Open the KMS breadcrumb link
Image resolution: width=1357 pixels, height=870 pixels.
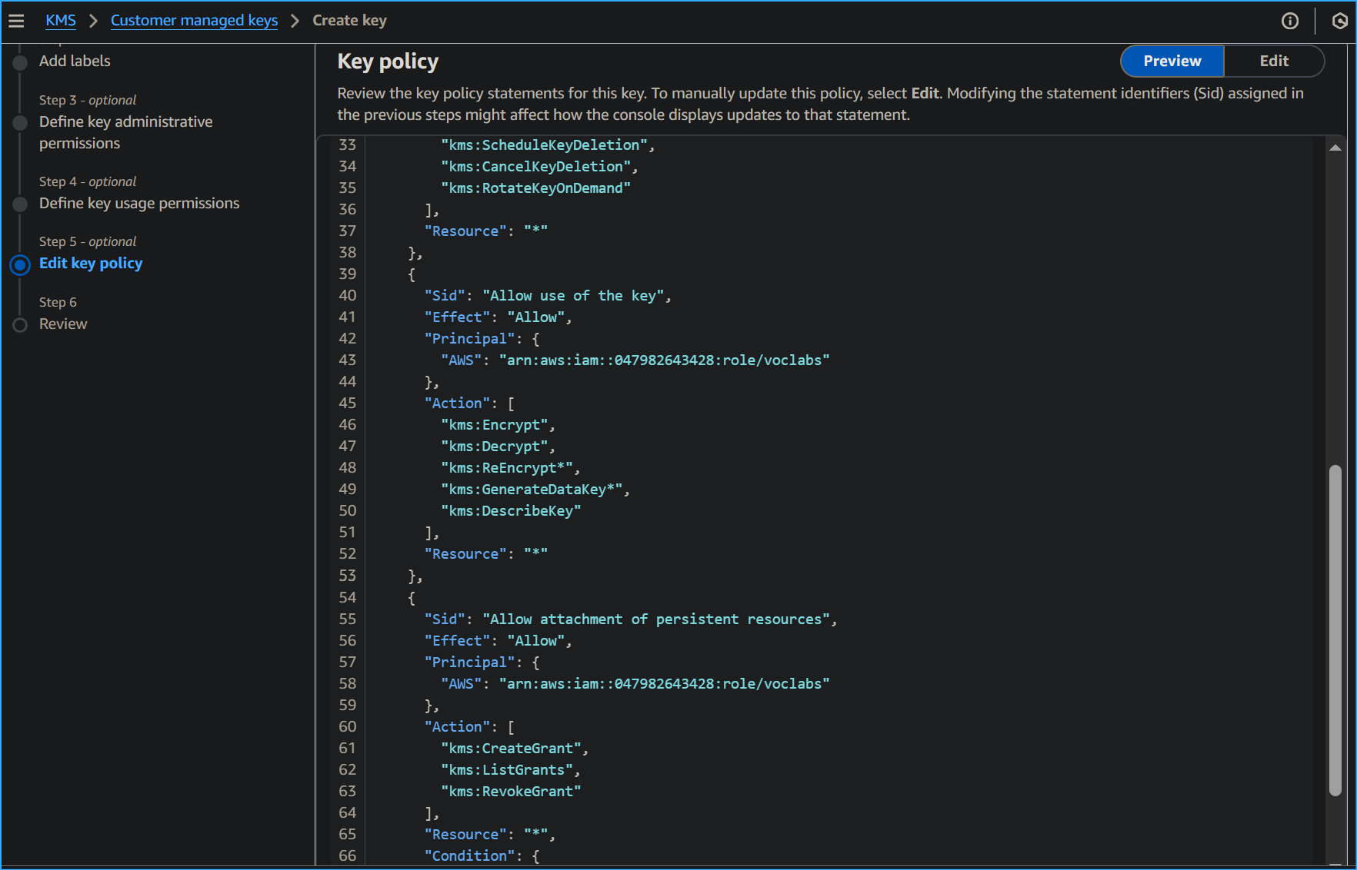61,21
